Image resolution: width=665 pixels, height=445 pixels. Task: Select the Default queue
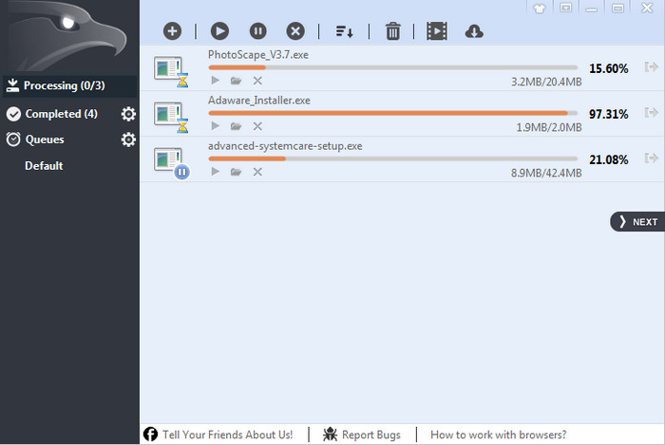44,166
